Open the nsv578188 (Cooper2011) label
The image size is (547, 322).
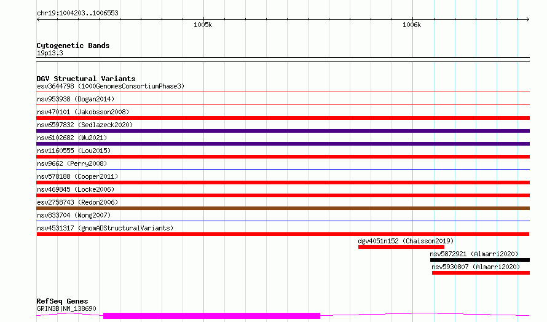(x=77, y=176)
